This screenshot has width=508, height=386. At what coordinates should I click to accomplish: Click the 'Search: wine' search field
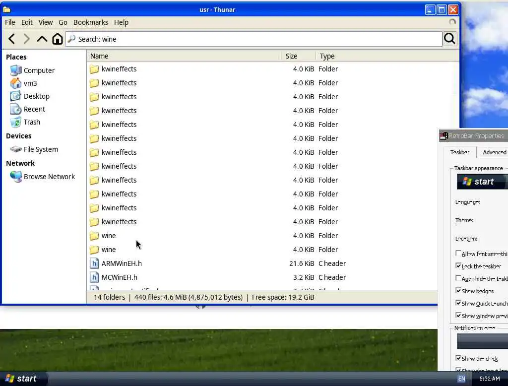pyautogui.click(x=254, y=39)
